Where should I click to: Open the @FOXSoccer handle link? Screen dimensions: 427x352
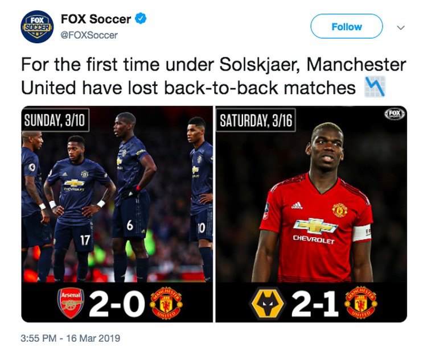[x=89, y=35]
